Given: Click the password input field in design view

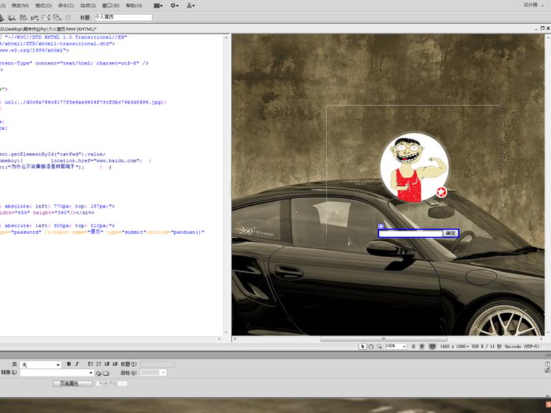Looking at the screenshot, I should pos(410,233).
